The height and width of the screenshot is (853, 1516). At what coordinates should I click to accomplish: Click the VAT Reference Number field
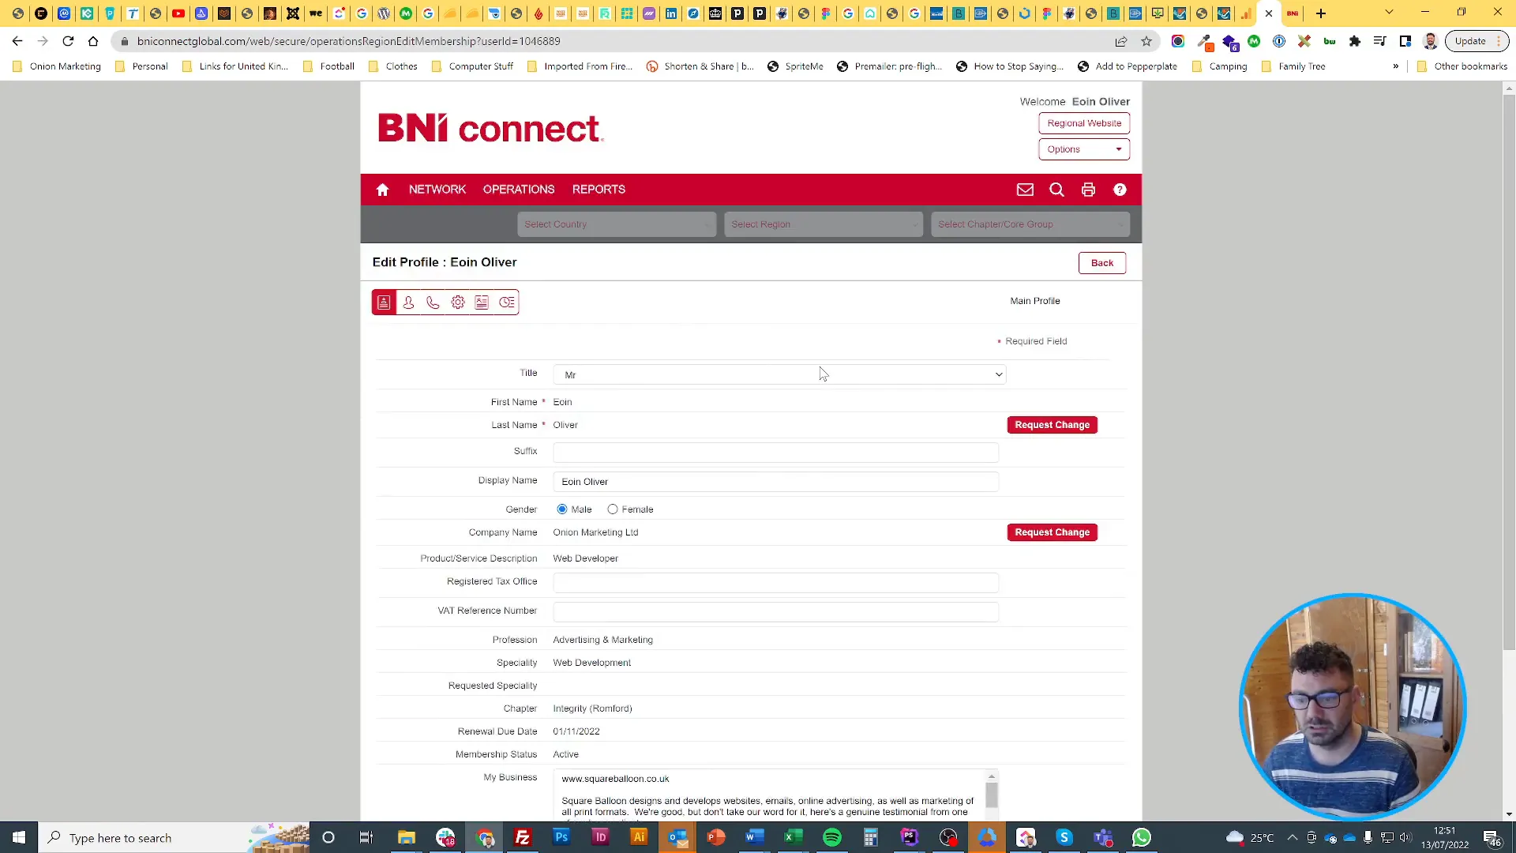point(776,611)
